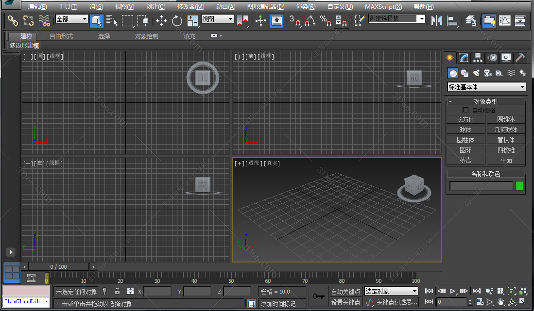The width and height of the screenshot is (534, 311).
Task: Enable the 自动栅格 checkbox
Action: tap(465, 109)
